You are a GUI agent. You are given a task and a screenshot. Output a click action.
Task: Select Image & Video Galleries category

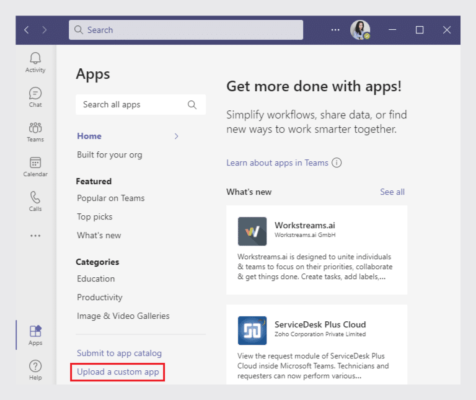click(x=123, y=316)
